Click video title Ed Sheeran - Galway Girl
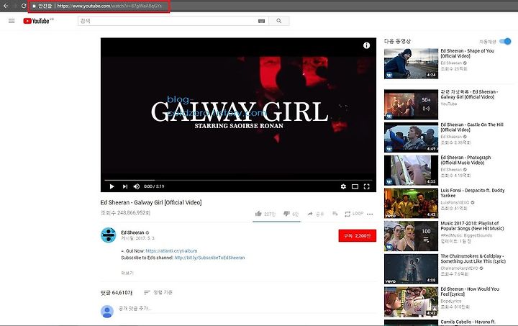This screenshot has width=518, height=326. click(151, 202)
